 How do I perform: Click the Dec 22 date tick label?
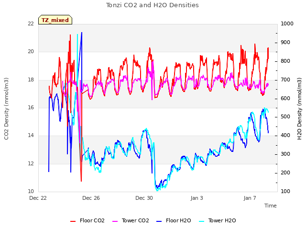pyautogui.click(x=38, y=198)
